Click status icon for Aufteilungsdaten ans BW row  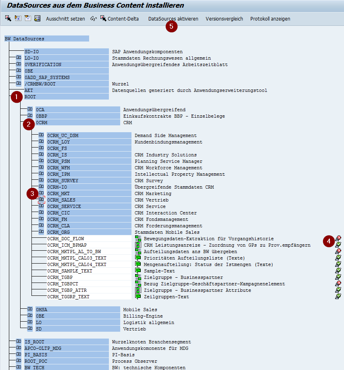tap(338, 251)
